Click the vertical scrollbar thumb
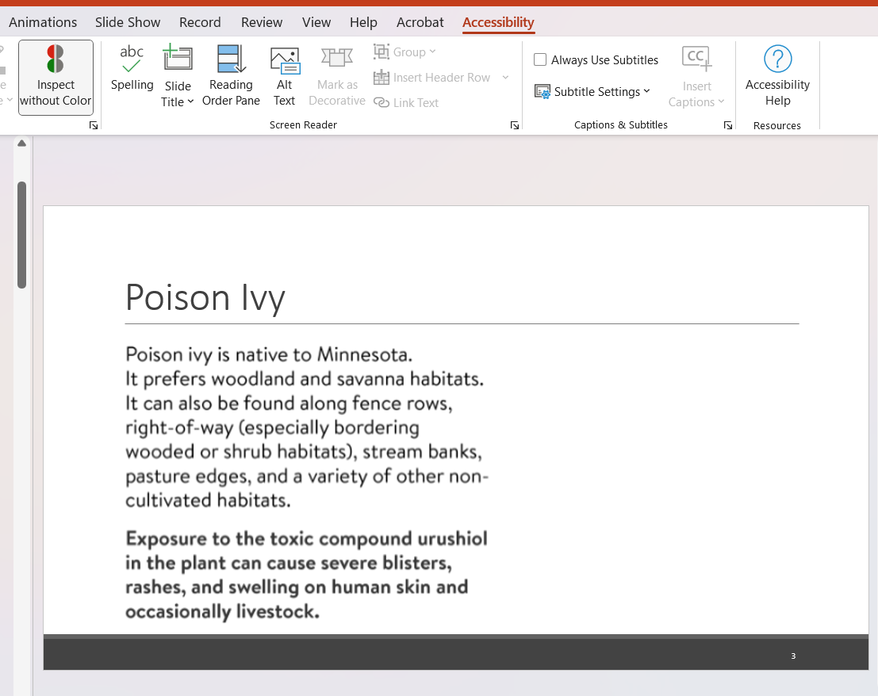The image size is (878, 696). click(x=22, y=235)
